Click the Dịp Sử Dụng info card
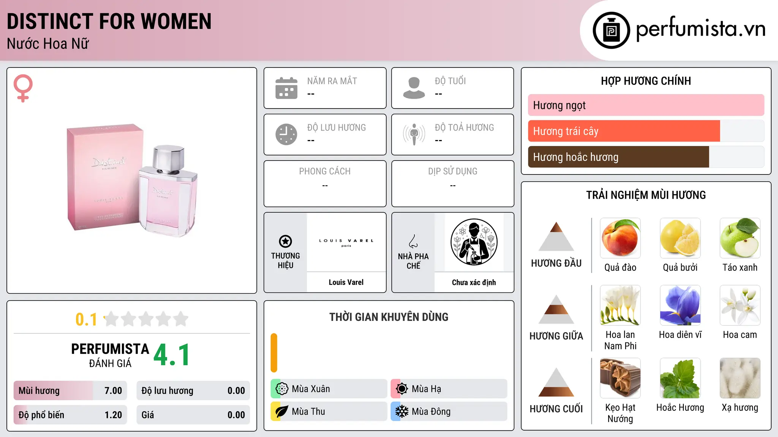Image resolution: width=778 pixels, height=437 pixels. tap(452, 184)
